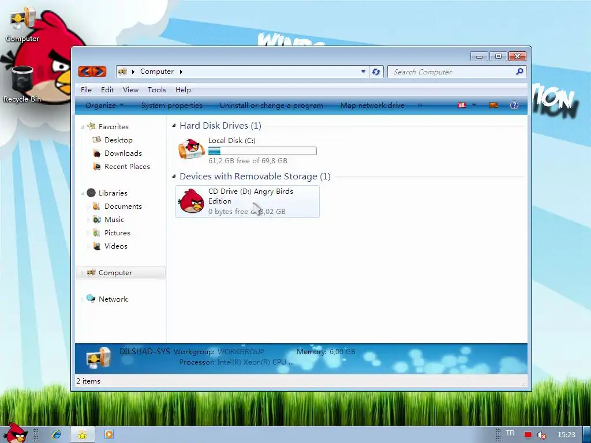Collapse Devices with Removable Storage group
The width and height of the screenshot is (591, 443).
tap(174, 176)
